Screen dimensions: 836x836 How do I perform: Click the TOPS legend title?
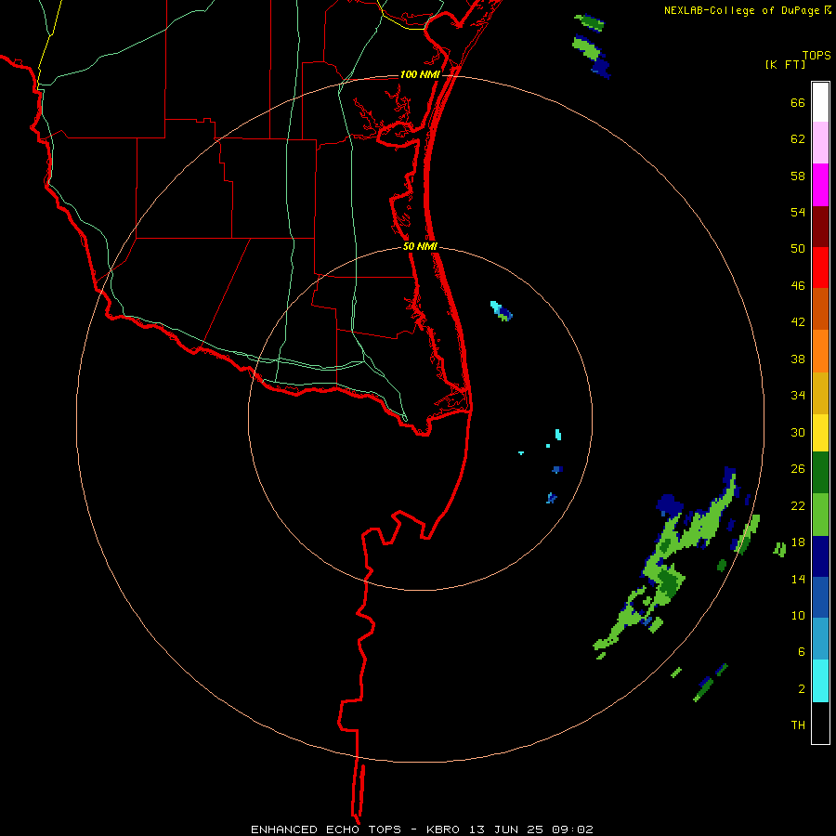(816, 55)
